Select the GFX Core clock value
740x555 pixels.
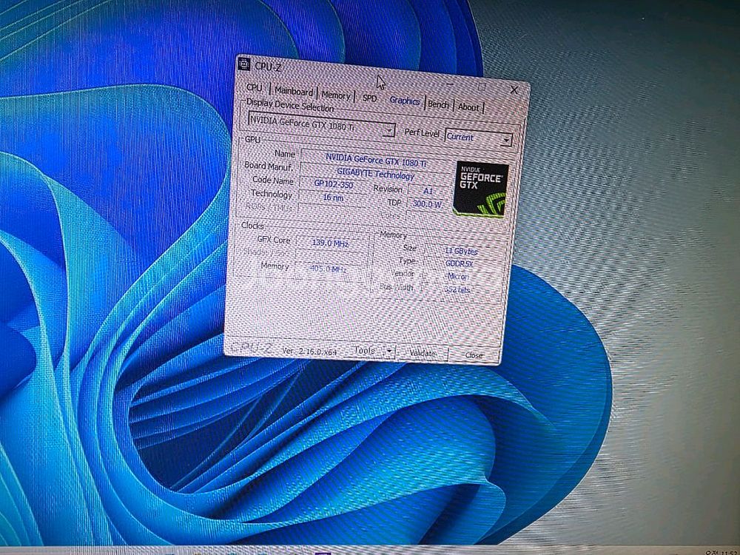[x=329, y=243]
